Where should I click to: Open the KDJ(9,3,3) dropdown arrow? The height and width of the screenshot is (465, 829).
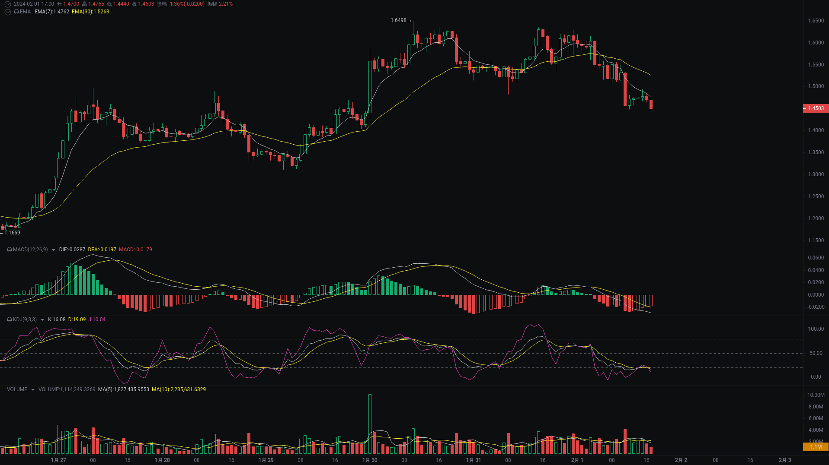click(x=42, y=319)
